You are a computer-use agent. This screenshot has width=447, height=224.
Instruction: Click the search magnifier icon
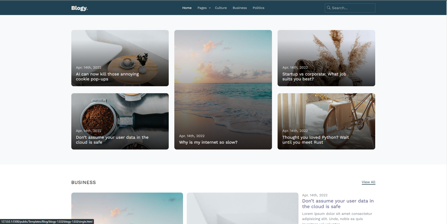(329, 8)
